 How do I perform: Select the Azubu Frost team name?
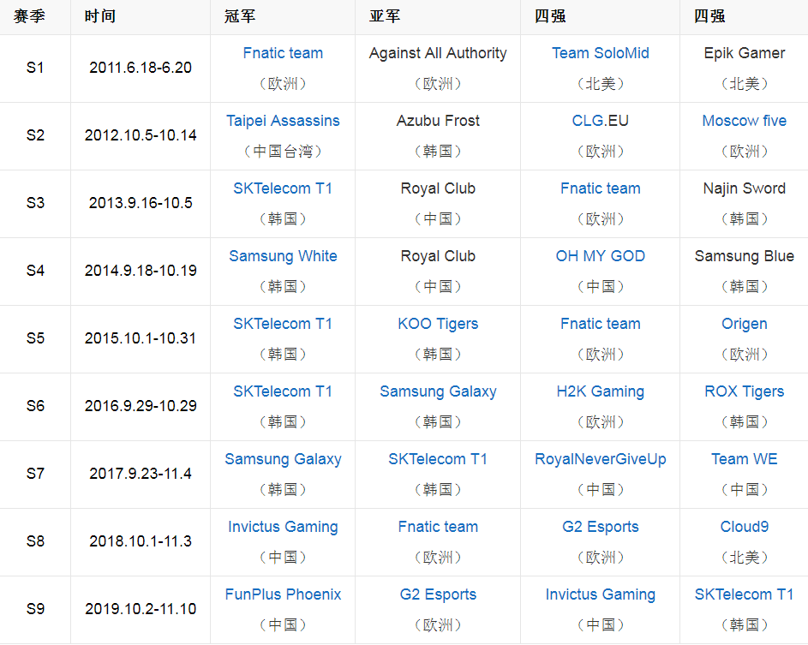click(x=438, y=121)
